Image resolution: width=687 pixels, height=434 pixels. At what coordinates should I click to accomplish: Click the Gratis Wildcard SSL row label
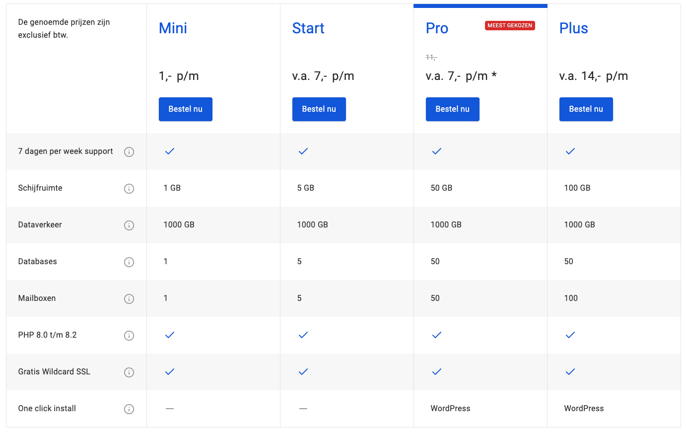(x=54, y=372)
